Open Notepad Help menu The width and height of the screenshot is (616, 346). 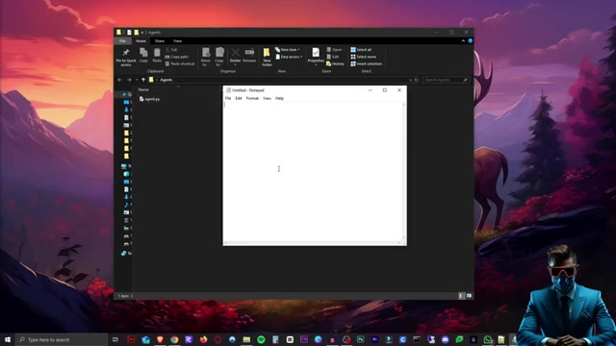(279, 98)
